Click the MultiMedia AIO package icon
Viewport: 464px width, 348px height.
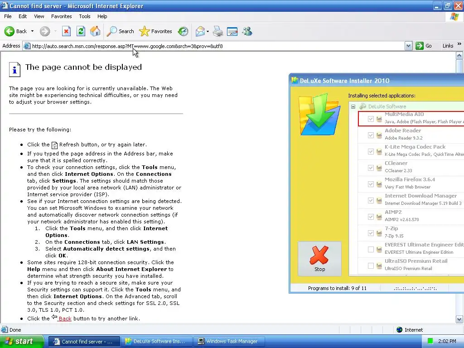click(379, 119)
